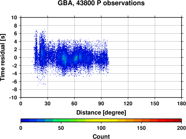
Task: Click the Distance [degree] axis label
Action: (x=101, y=113)
